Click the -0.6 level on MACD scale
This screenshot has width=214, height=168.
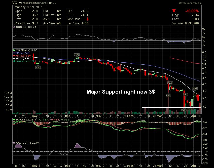point(204,140)
